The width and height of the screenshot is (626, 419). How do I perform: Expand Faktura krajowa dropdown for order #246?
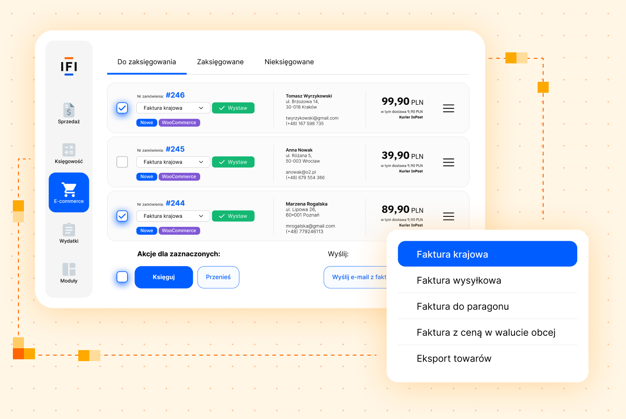tap(173, 108)
